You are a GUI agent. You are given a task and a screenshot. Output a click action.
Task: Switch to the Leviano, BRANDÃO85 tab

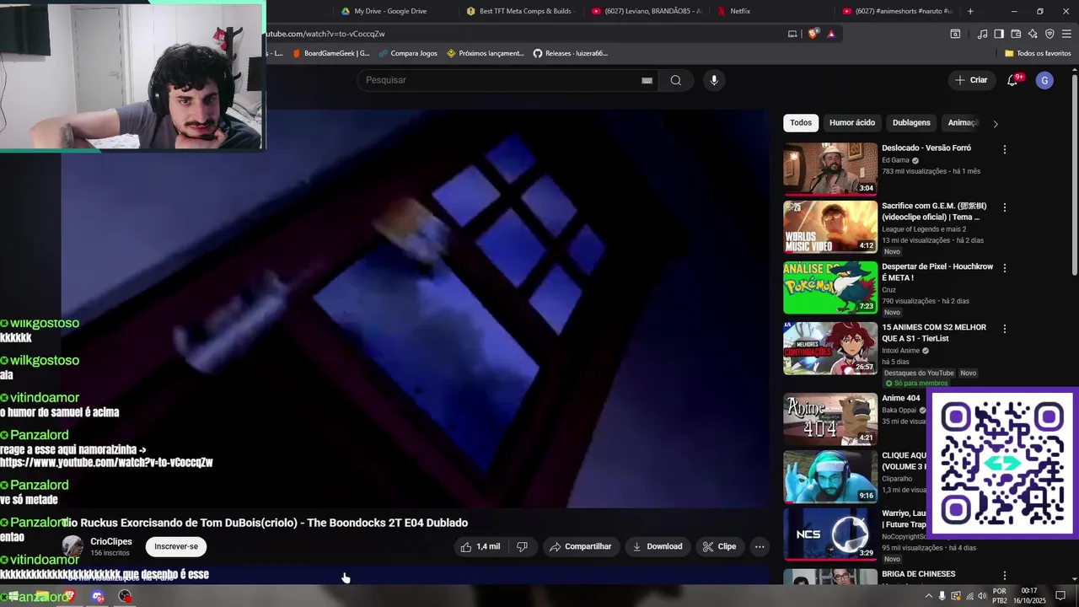(x=647, y=11)
